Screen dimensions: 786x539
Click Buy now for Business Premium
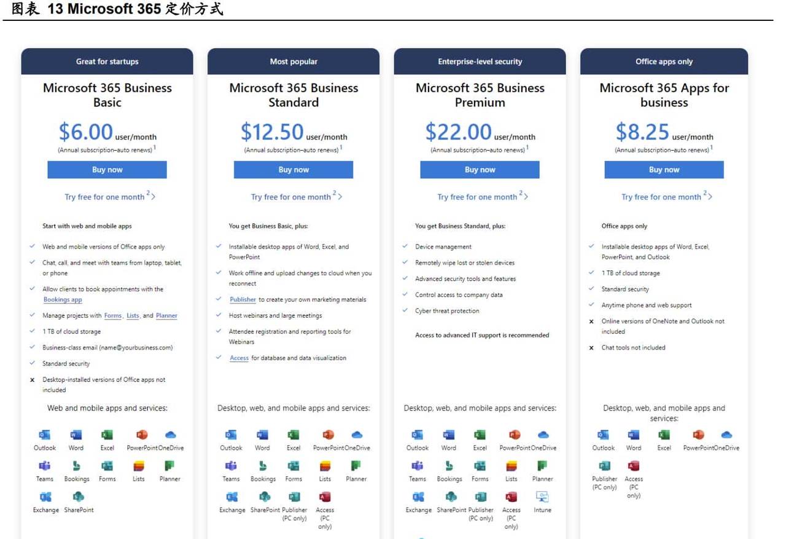coord(480,170)
